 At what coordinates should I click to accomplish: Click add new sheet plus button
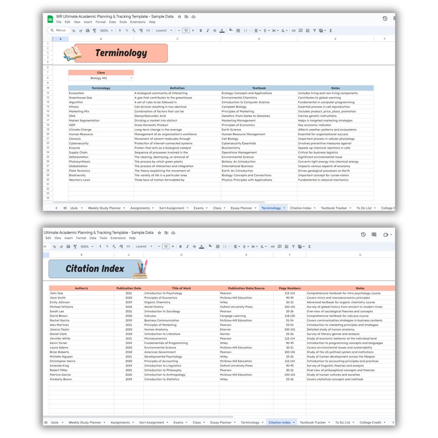point(56,208)
